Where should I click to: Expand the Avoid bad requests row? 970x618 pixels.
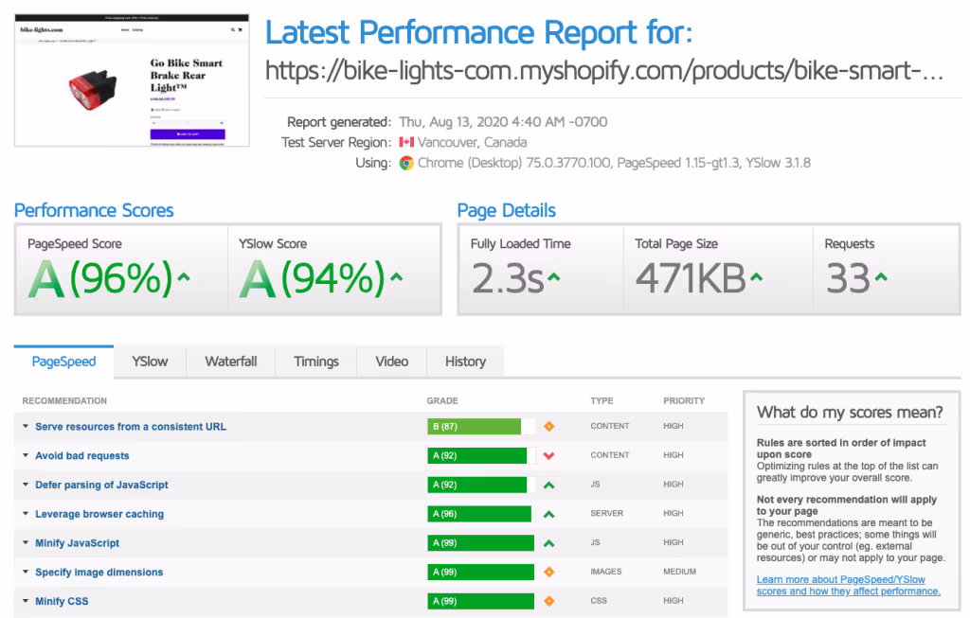[x=26, y=455]
